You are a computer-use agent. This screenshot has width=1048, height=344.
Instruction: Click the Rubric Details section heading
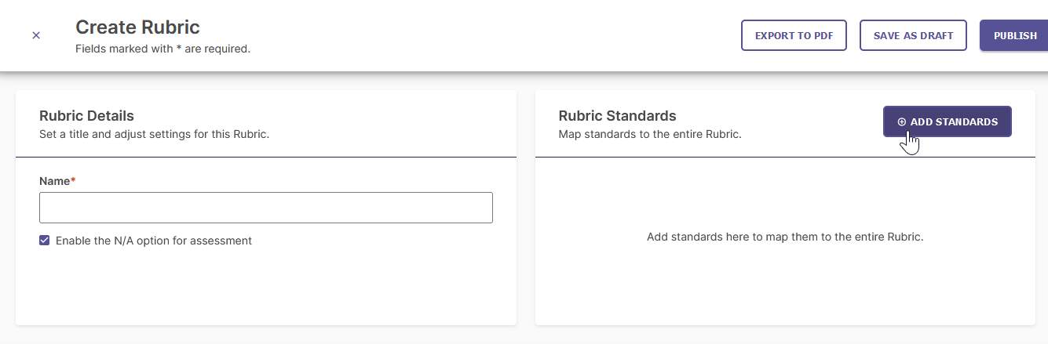[86, 116]
